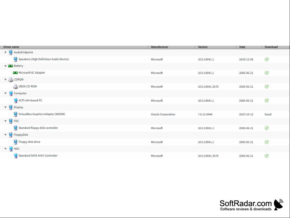Click the FloppyDisk category icon

pyautogui.click(x=11, y=135)
